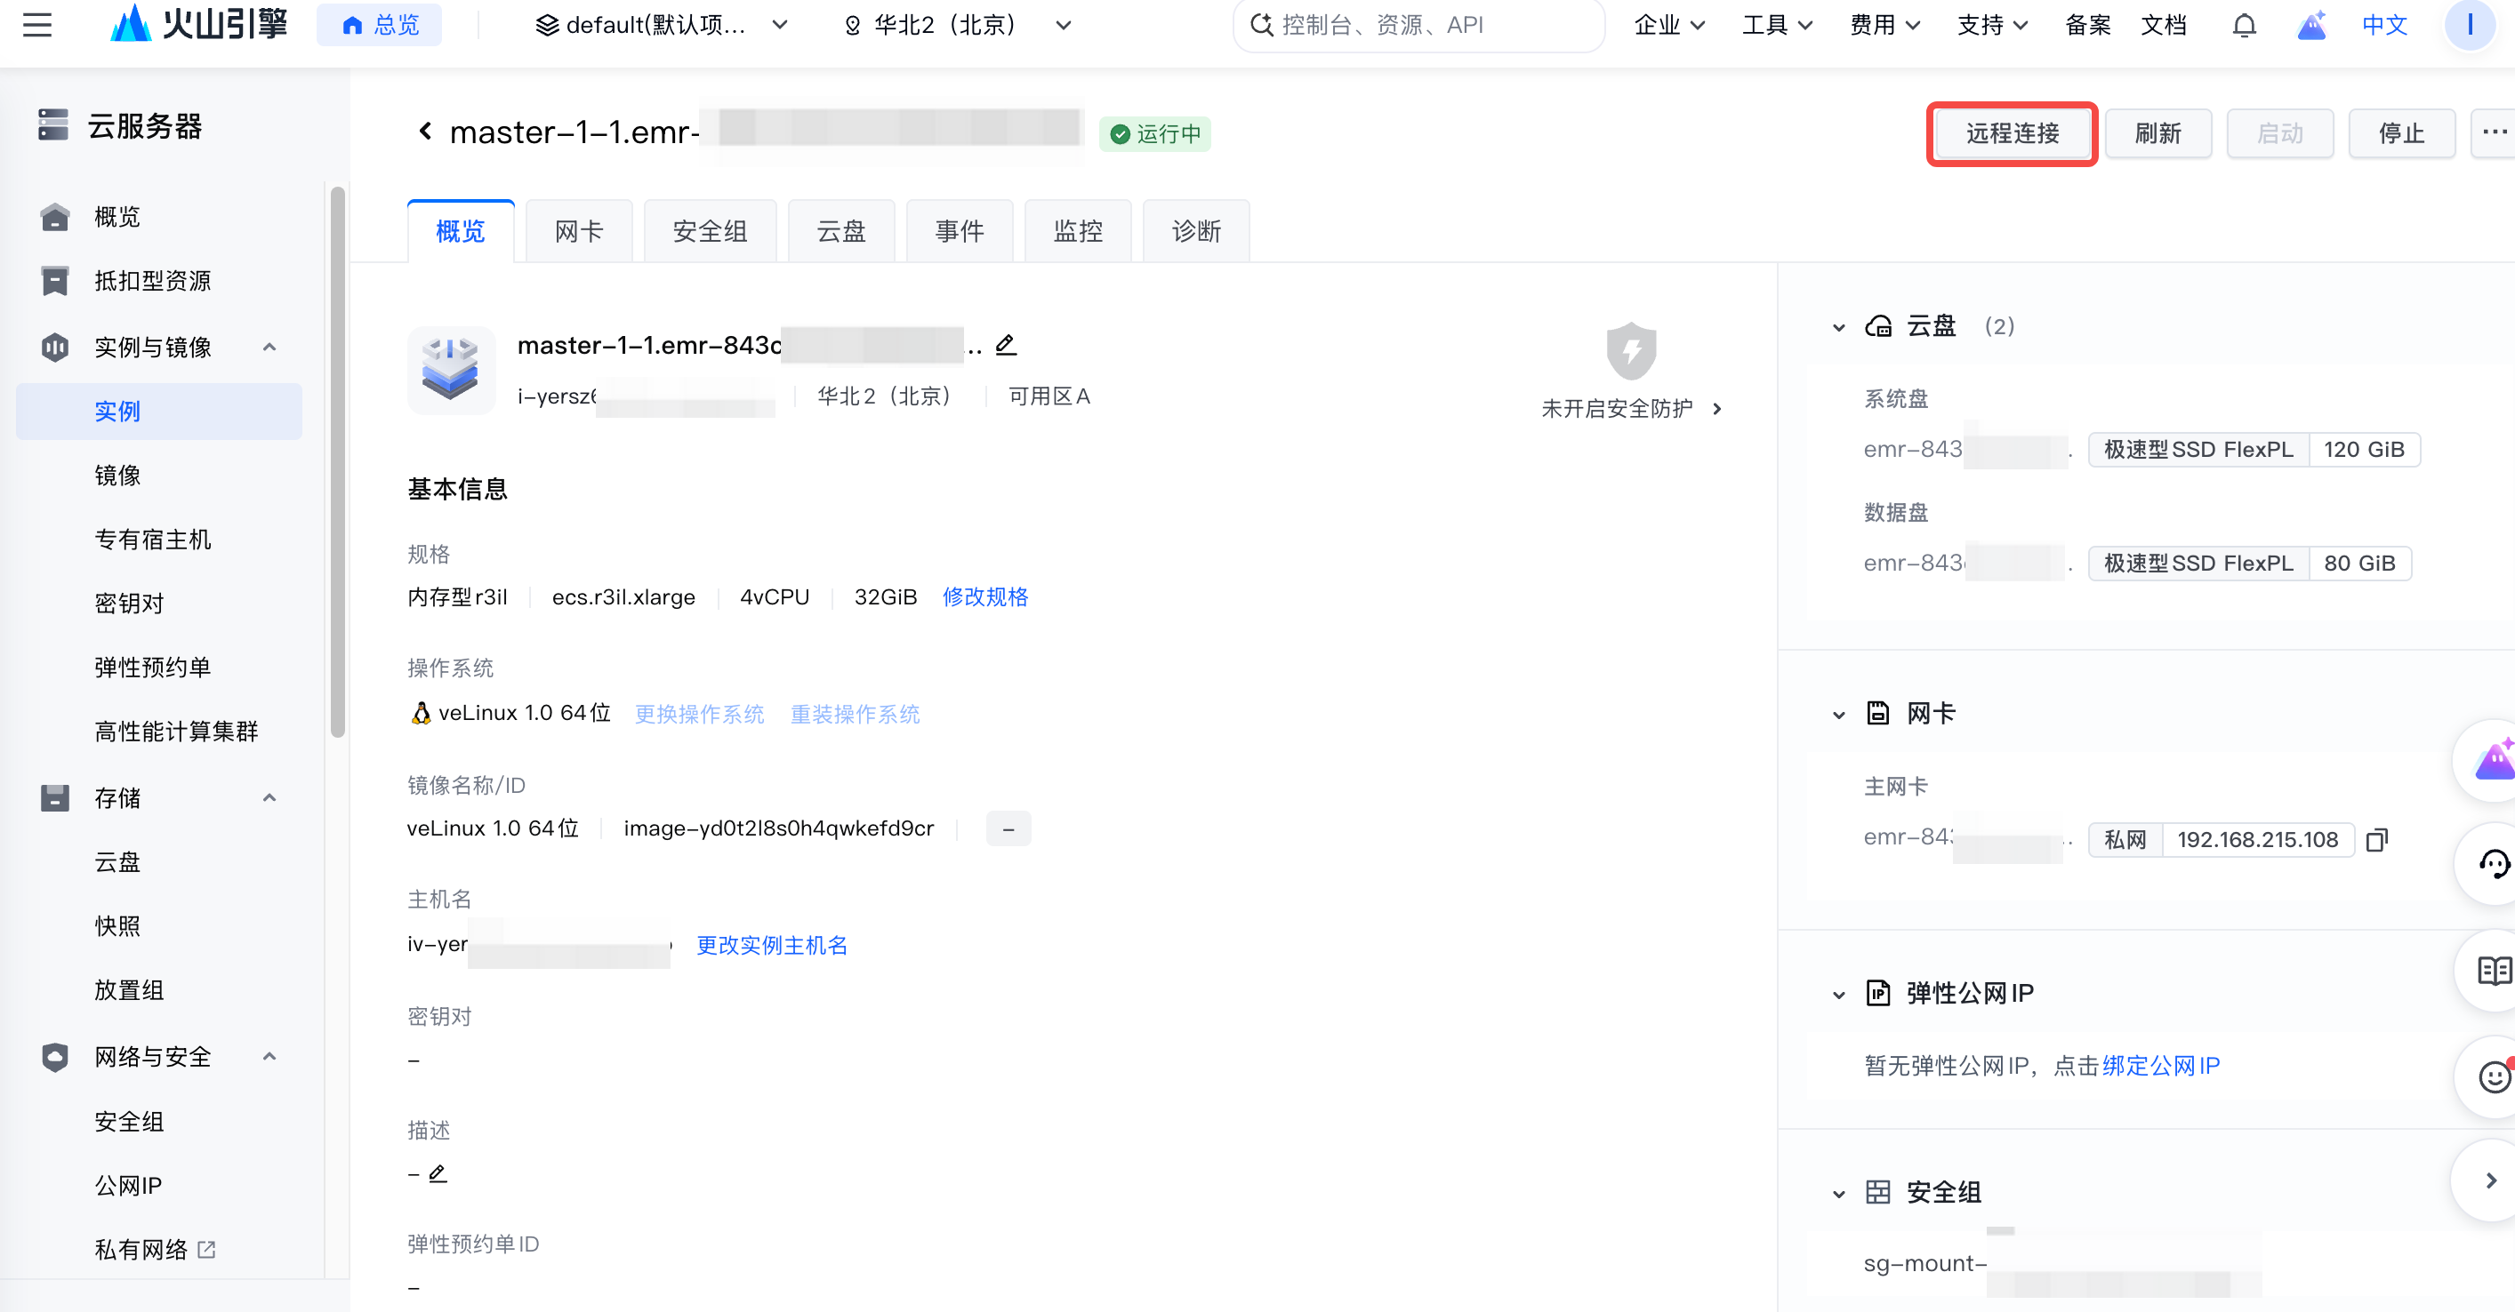The image size is (2515, 1312).
Task: Click the 停止 button
Action: click(2401, 132)
